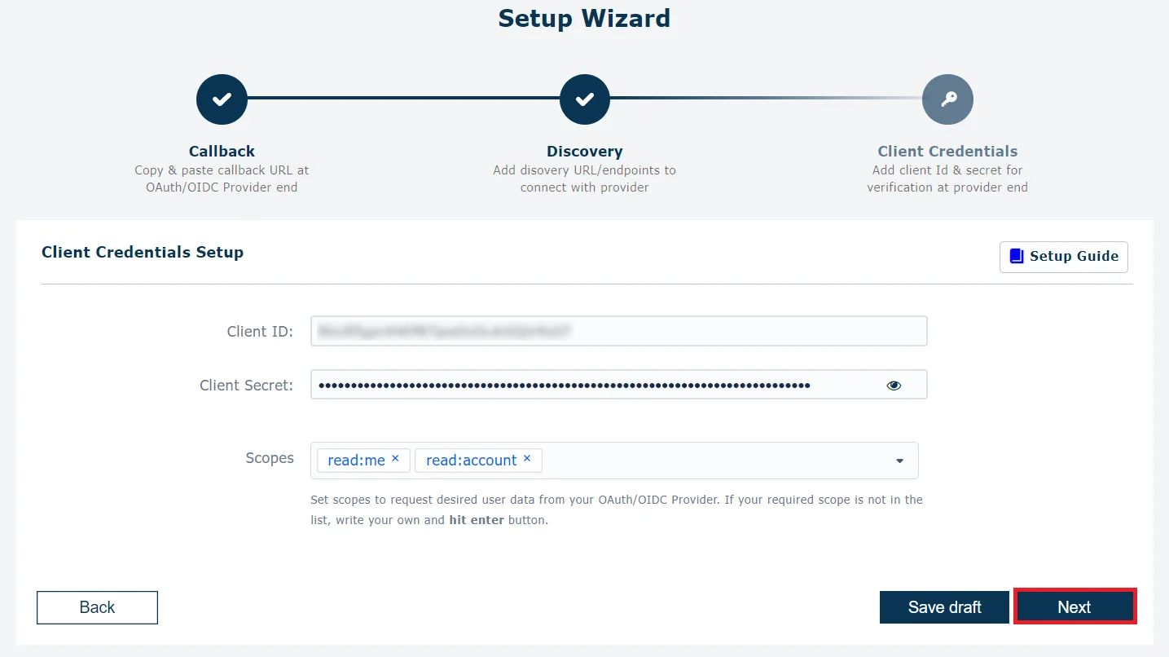Viewport: 1169px width, 657px height.
Task: Proceed with the Next button
Action: pos(1074,607)
